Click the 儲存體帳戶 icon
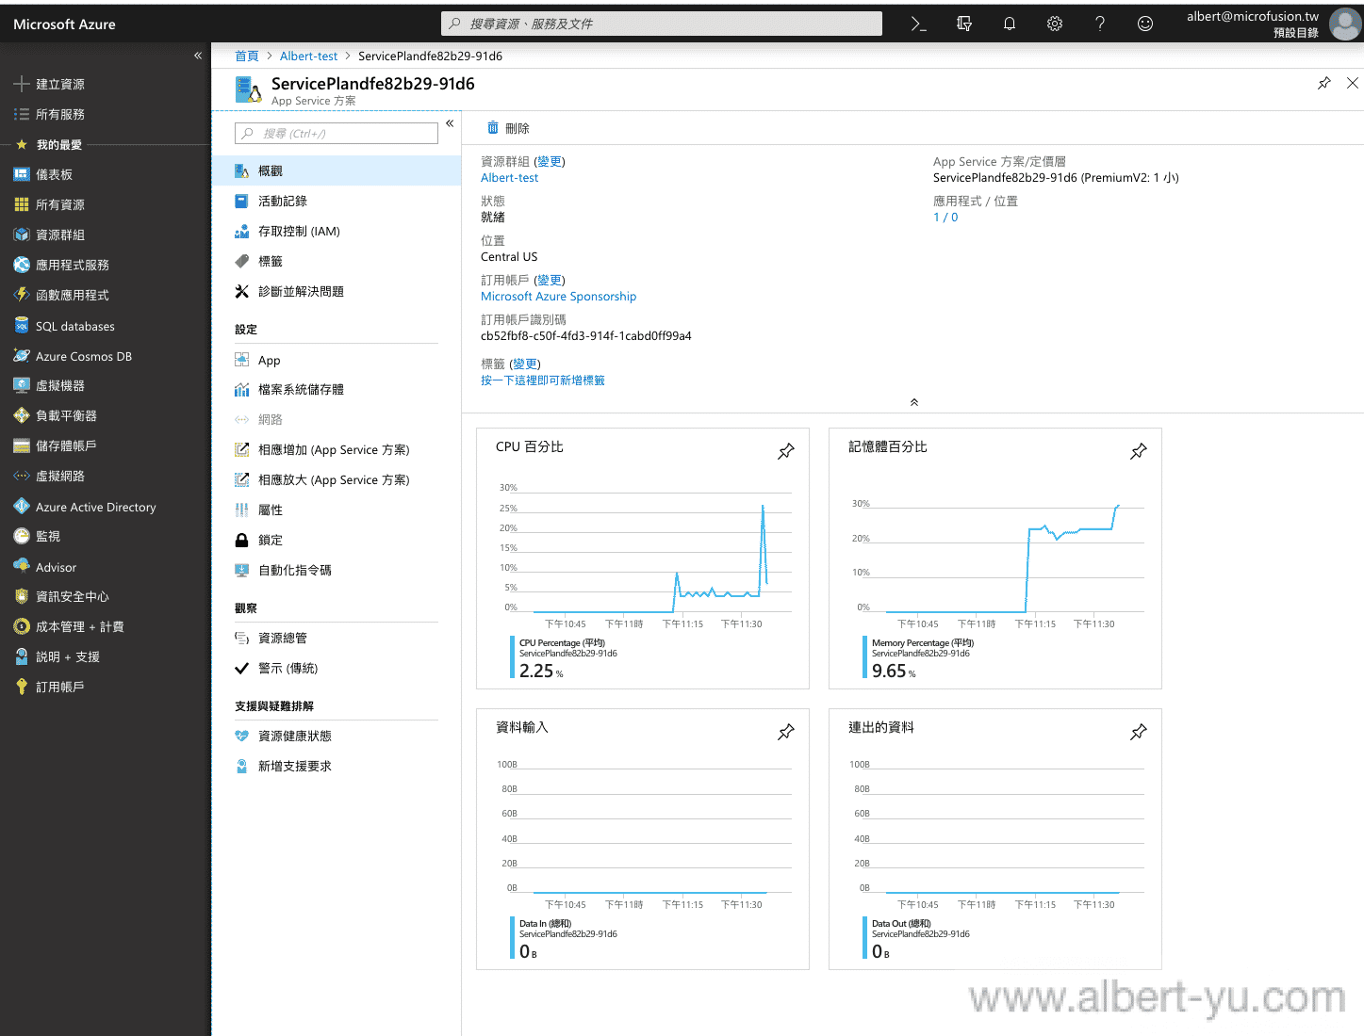Screen dimensions: 1364x1036 [x=22, y=445]
